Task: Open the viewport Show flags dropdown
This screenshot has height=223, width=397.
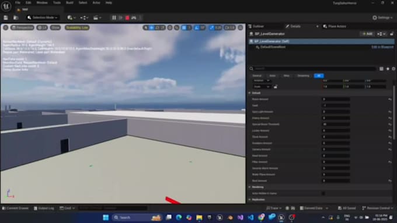Action: [55, 27]
